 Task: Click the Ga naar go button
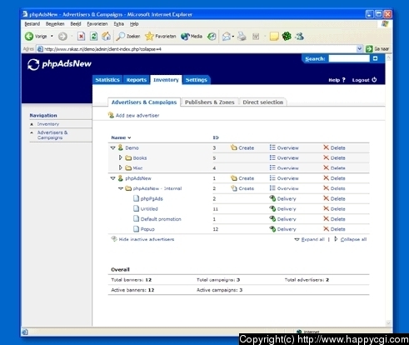click(x=377, y=49)
